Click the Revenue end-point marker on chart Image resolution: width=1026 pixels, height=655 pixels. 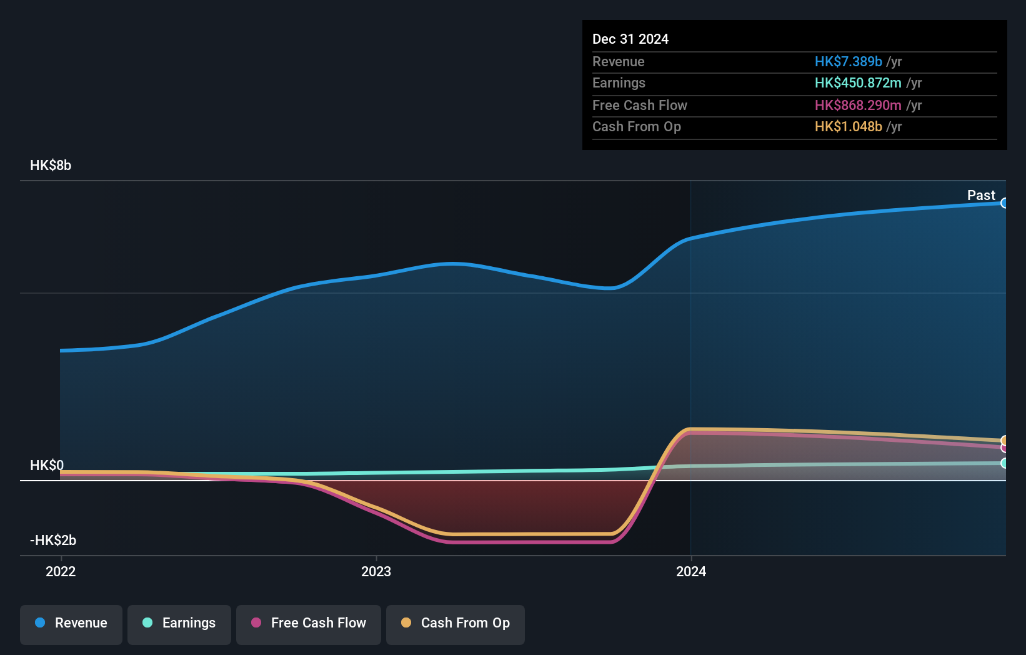click(1004, 203)
